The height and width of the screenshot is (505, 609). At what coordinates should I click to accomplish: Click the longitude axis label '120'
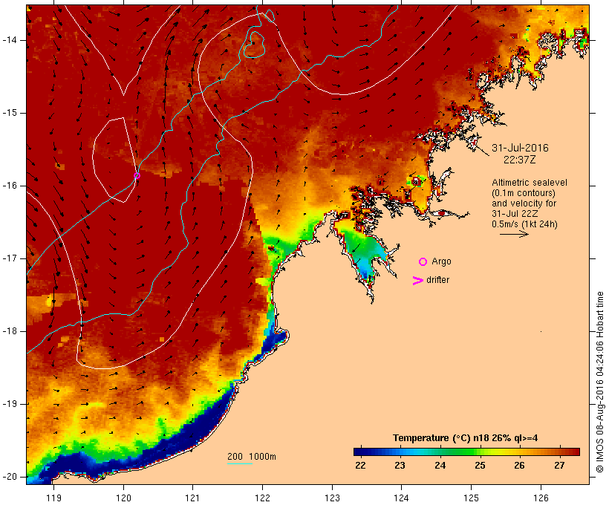click(123, 498)
